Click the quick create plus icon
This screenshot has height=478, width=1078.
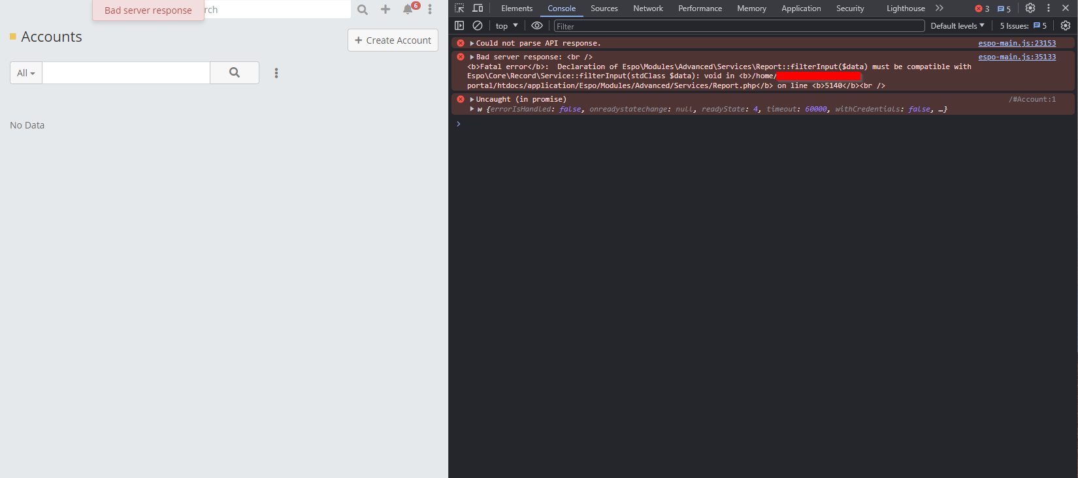click(385, 10)
